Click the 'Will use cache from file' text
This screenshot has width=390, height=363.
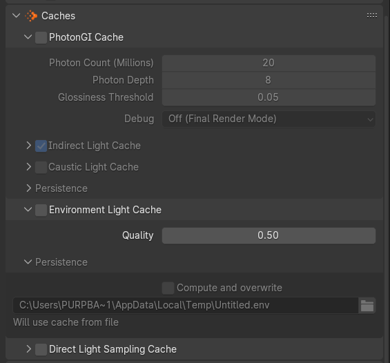click(x=66, y=322)
